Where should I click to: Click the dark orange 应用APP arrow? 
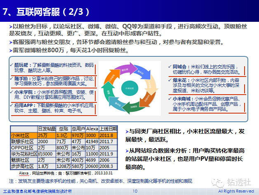[147, 99]
